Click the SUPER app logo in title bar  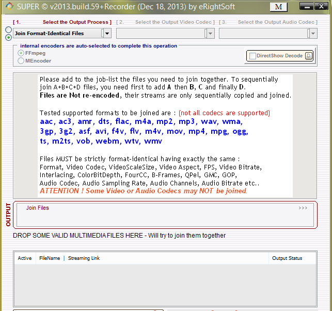coord(8,7)
